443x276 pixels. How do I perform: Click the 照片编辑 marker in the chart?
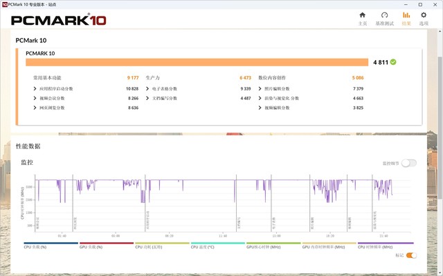(312, 223)
